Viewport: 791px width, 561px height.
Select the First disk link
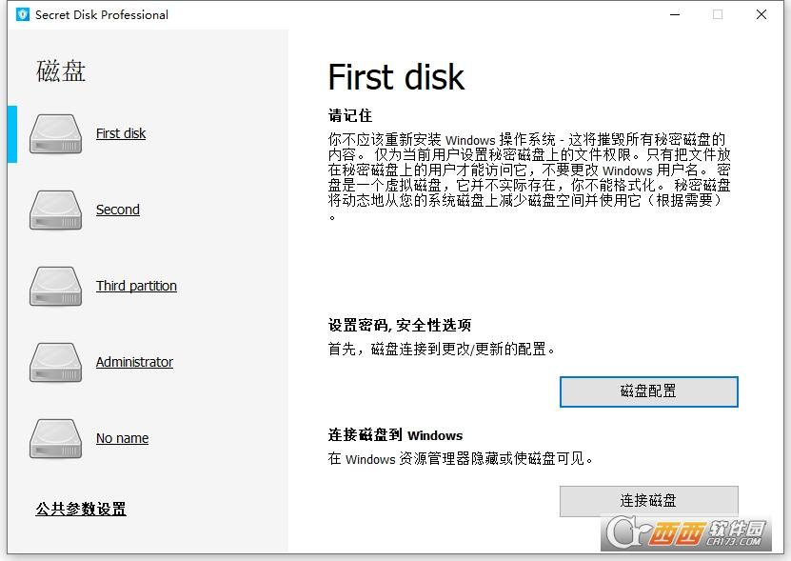[x=121, y=133]
